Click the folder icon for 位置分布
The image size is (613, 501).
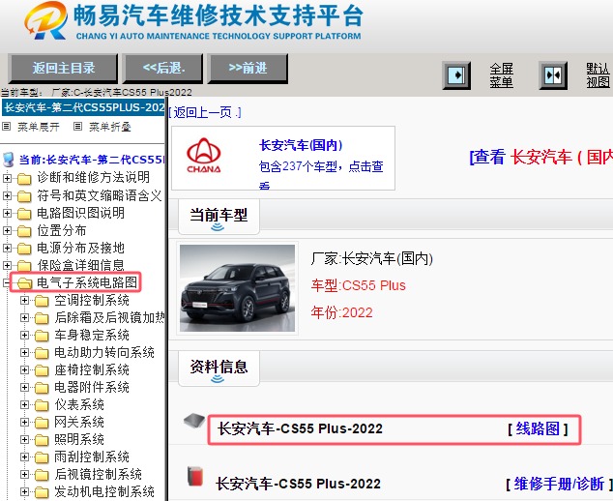pos(24,231)
